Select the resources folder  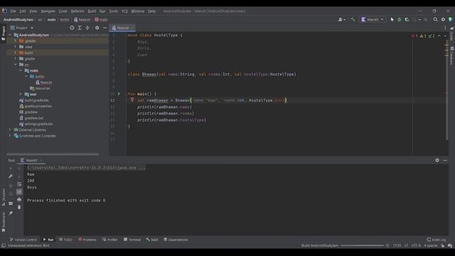point(40,88)
